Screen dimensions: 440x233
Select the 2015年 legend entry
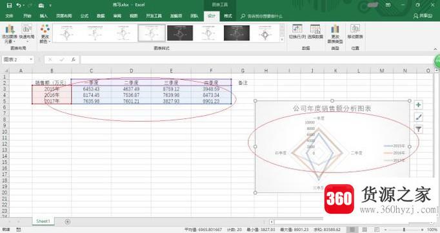[x=395, y=145]
